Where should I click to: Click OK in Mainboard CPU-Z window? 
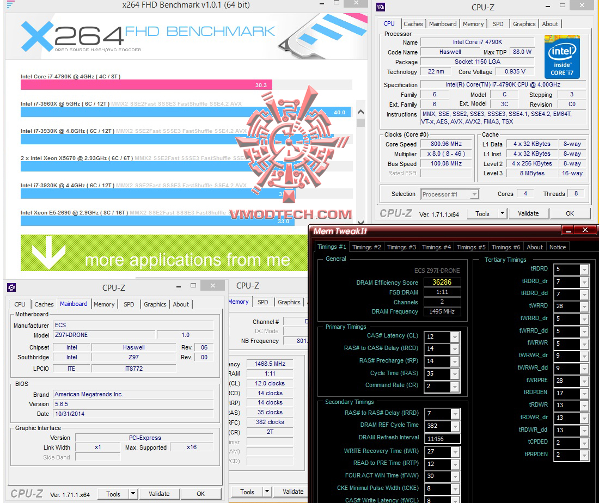pos(200,494)
